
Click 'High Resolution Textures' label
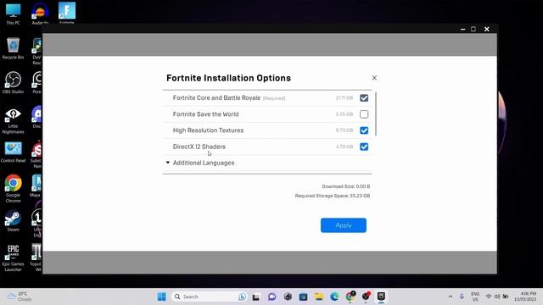(x=208, y=130)
